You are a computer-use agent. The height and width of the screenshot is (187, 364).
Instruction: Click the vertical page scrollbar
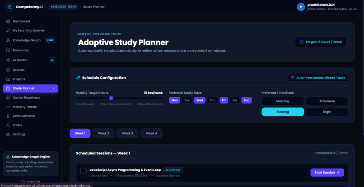[x=363, y=74]
